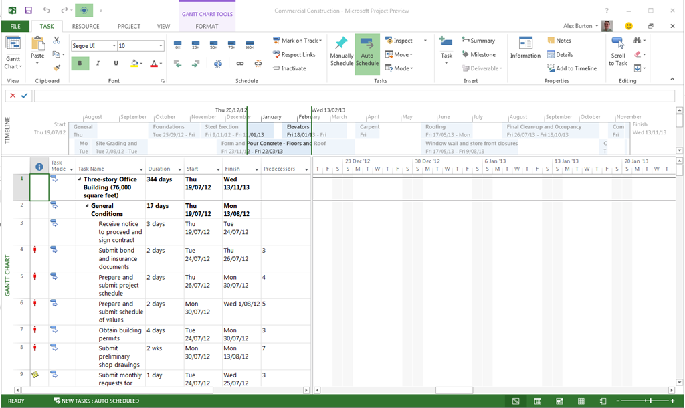Switch to Task Usage view in status bar
The width and height of the screenshot is (685, 408).
[537, 401]
